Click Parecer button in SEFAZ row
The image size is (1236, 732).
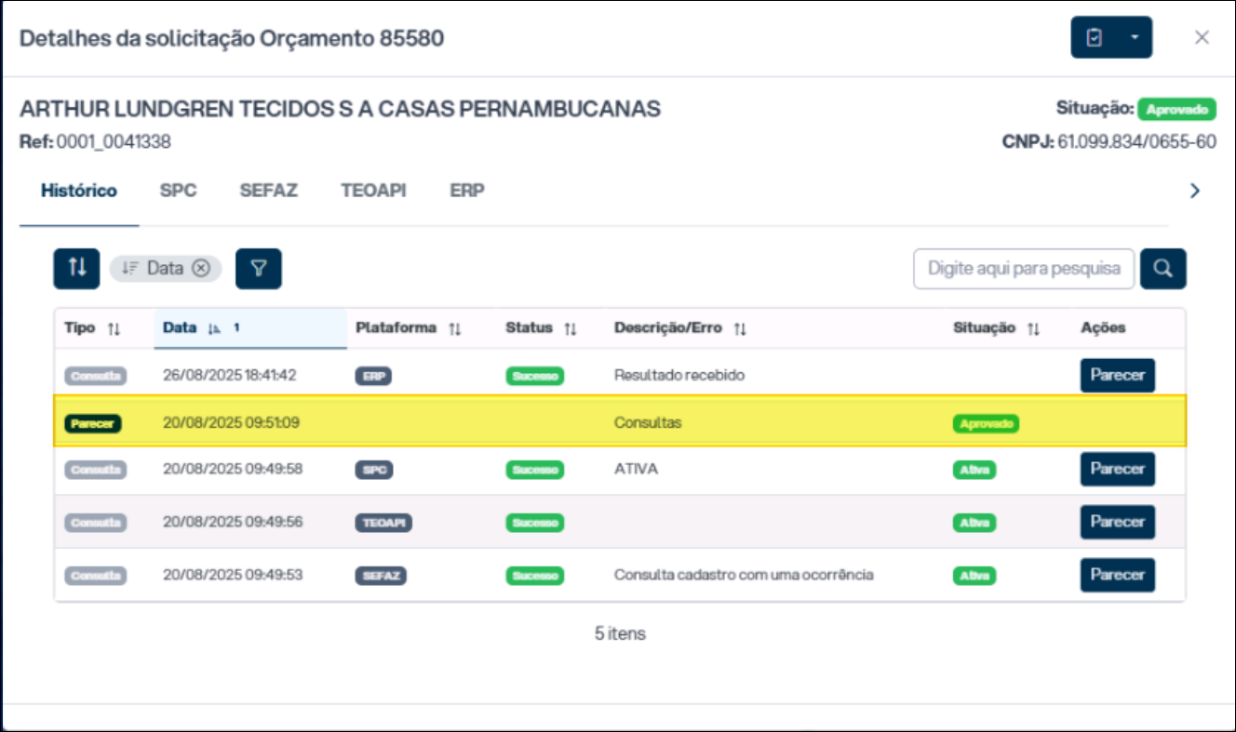coord(1118,575)
